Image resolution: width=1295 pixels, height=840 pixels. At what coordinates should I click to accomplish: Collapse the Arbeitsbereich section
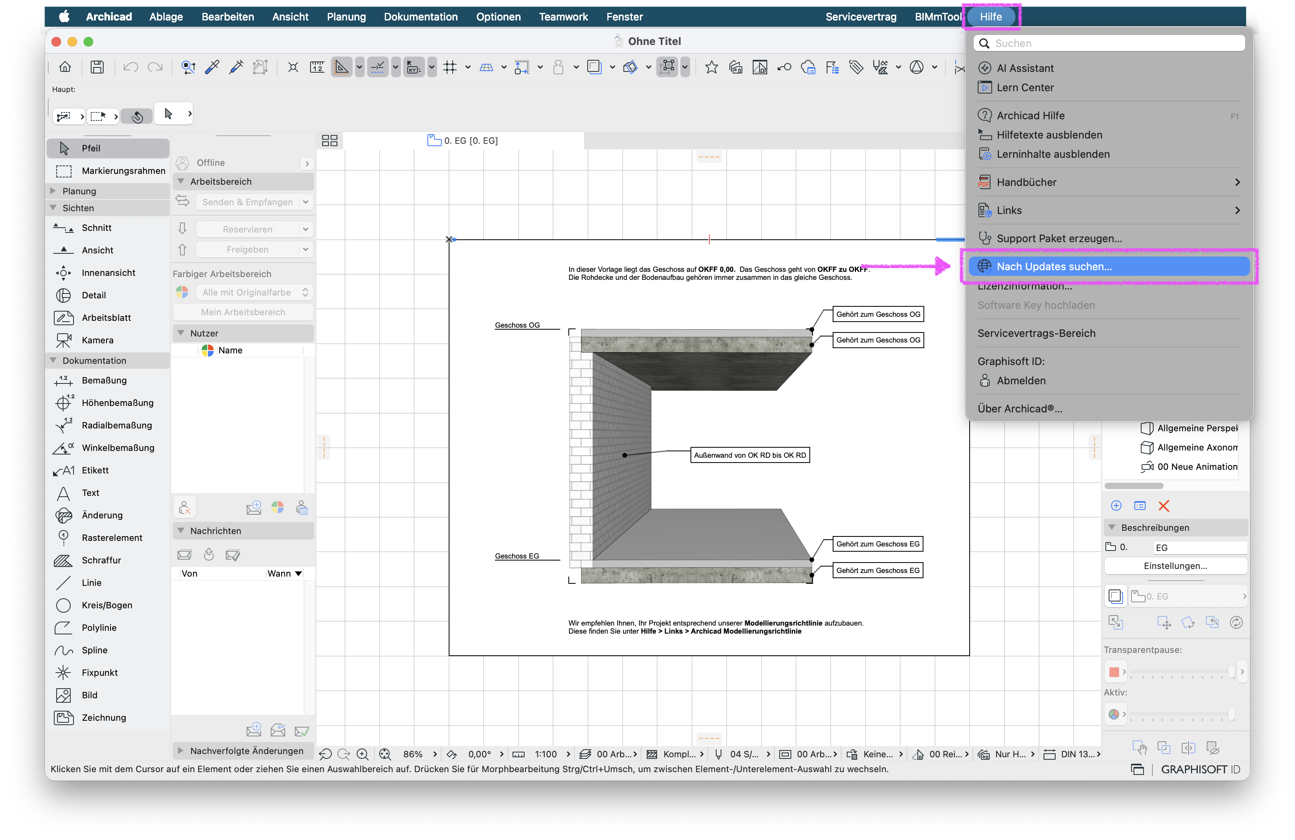[x=181, y=182]
